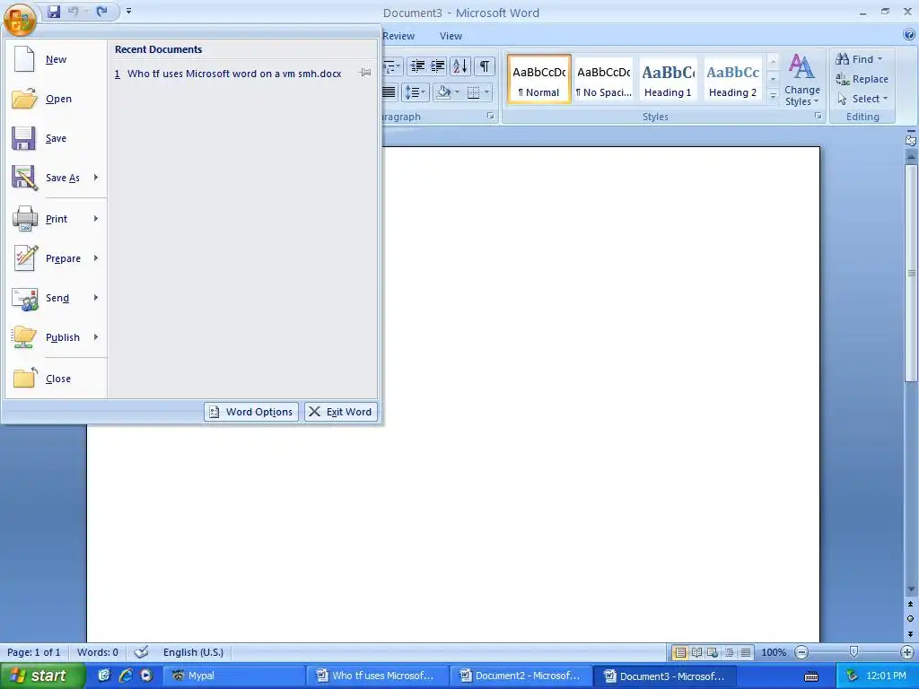
Task: Switch to the Review ribbon tab
Action: point(398,36)
